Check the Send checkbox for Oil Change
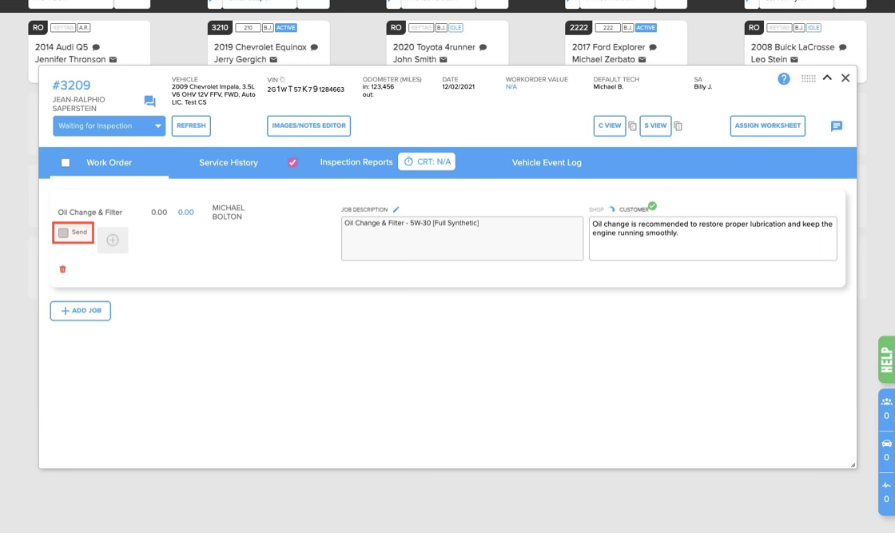Screen dimensions: 895x533 click(x=63, y=233)
